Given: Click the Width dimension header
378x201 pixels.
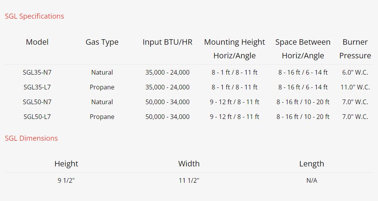Looking at the screenshot, I should pyautogui.click(x=189, y=164).
